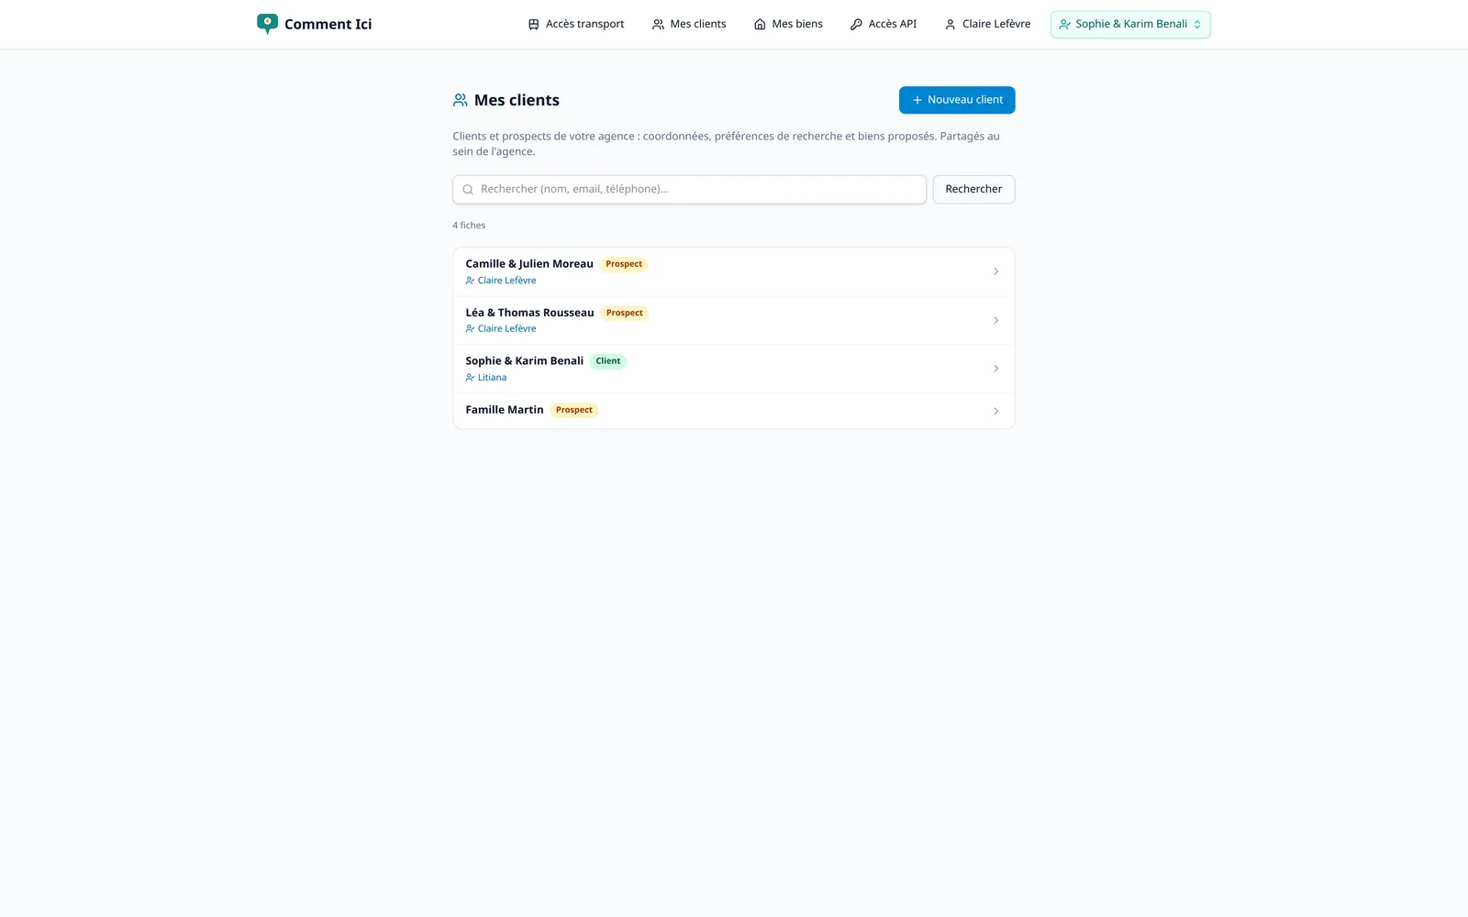This screenshot has width=1468, height=917.
Task: Expand chevron on Sophie & Karim Benali row
Action: click(995, 369)
